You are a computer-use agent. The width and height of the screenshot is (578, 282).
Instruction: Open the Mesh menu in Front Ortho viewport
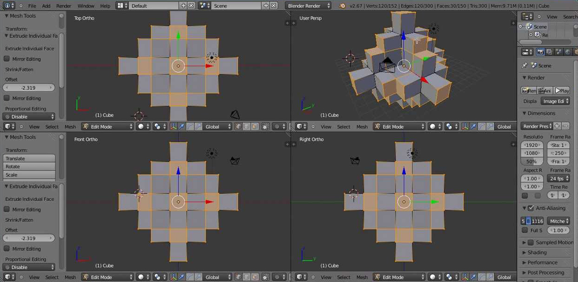pyautogui.click(x=70, y=277)
